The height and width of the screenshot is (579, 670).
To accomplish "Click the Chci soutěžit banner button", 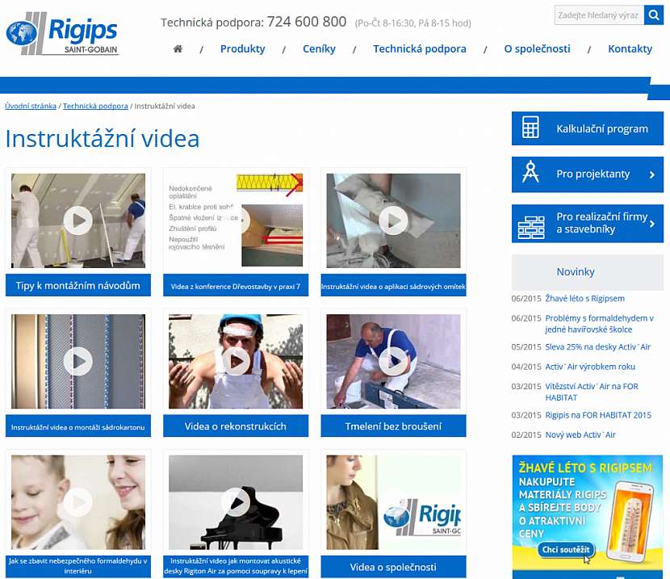I will [x=566, y=549].
